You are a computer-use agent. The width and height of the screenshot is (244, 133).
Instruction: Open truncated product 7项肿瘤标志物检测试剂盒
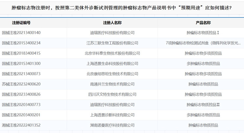pos(203,43)
